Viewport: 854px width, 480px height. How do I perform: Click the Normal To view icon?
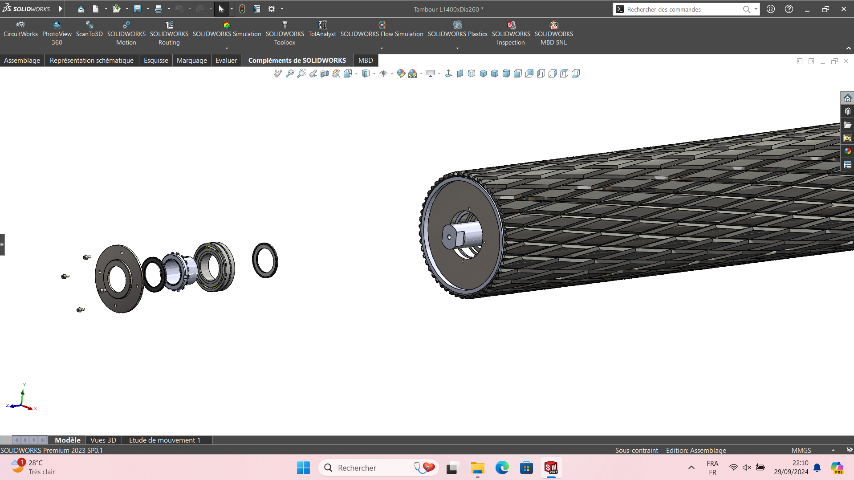tap(448, 73)
